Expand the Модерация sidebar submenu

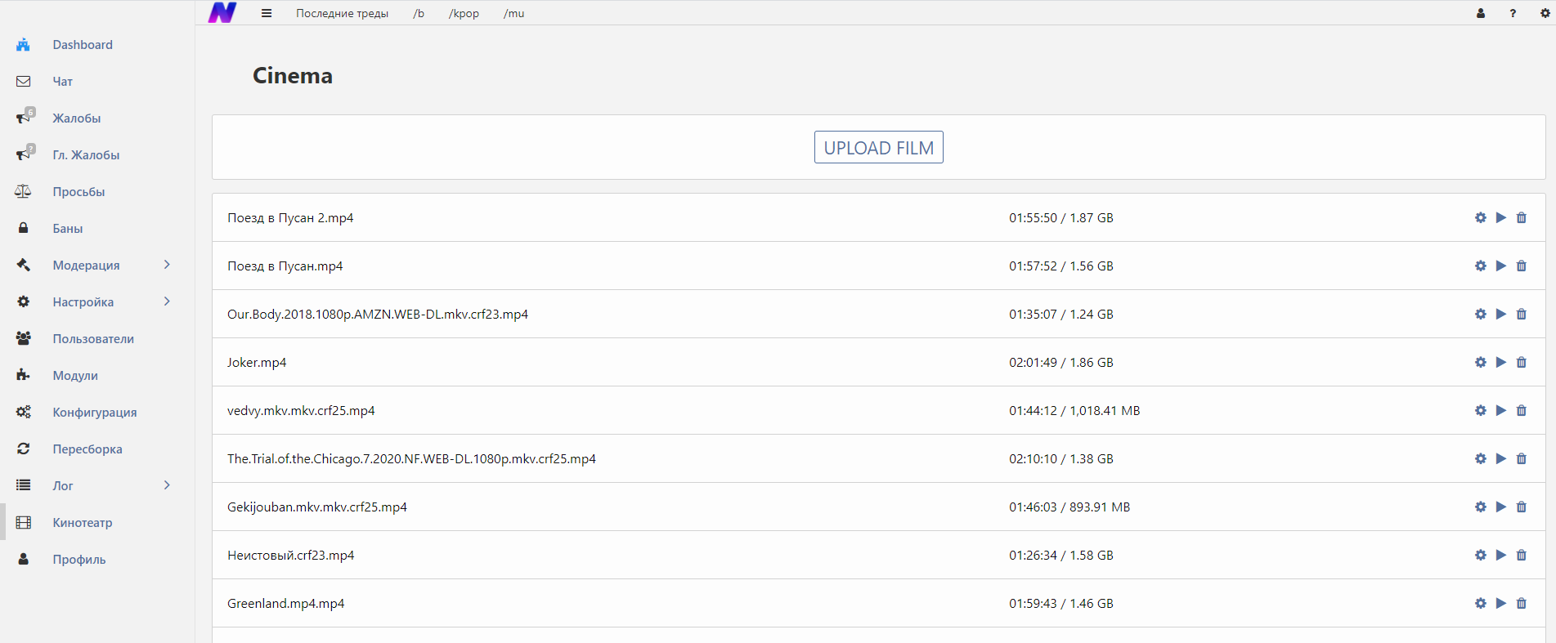click(x=167, y=265)
